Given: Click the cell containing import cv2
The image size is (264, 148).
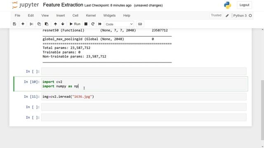Looking at the screenshot, I should pos(144,84).
